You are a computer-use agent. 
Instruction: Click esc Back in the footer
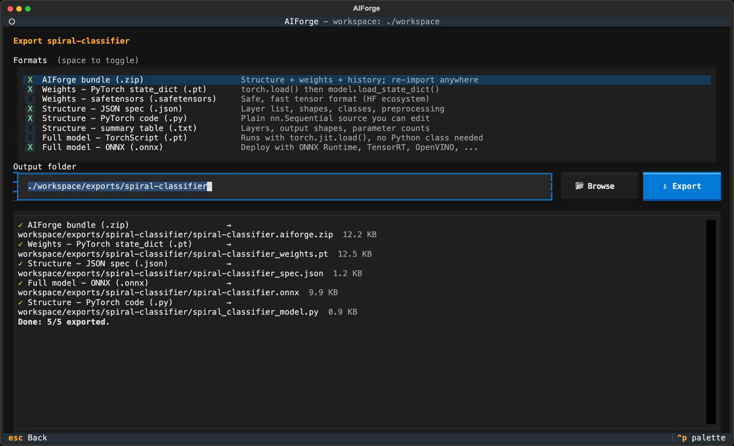(x=27, y=438)
